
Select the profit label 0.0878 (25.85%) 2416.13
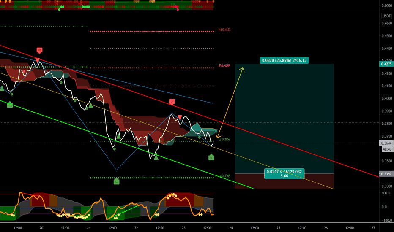[x=284, y=60]
